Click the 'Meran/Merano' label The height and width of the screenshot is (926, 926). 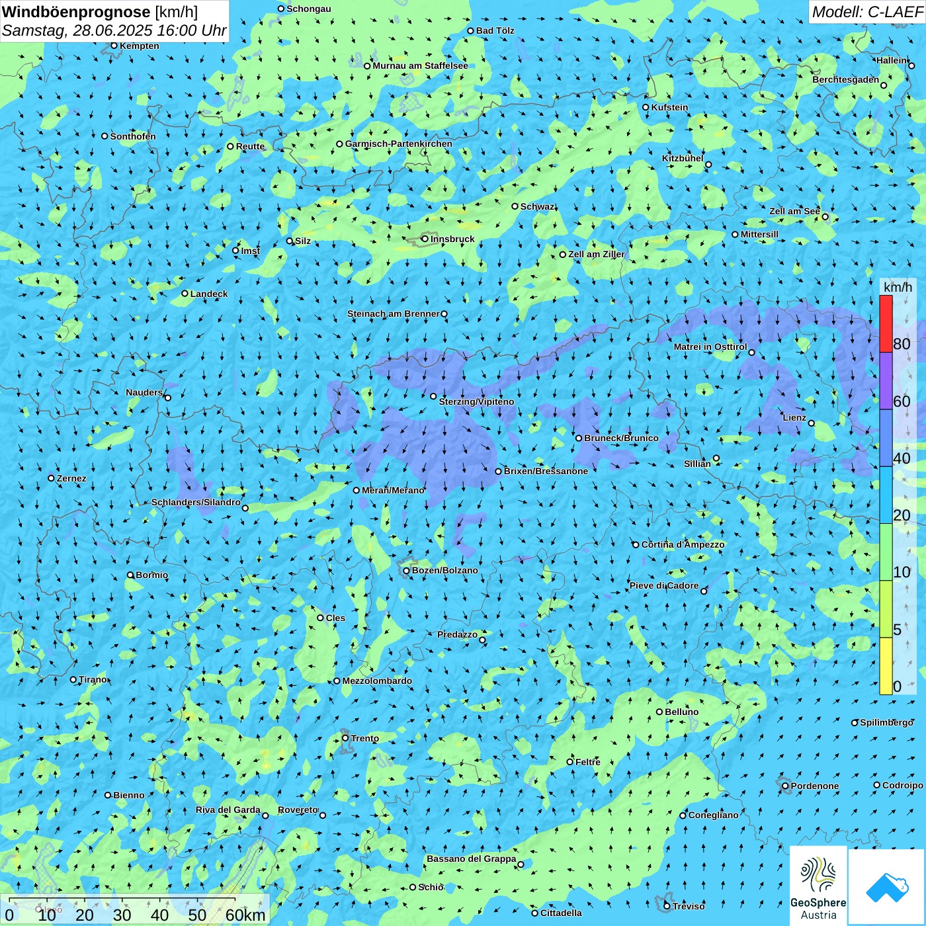pyautogui.click(x=393, y=490)
